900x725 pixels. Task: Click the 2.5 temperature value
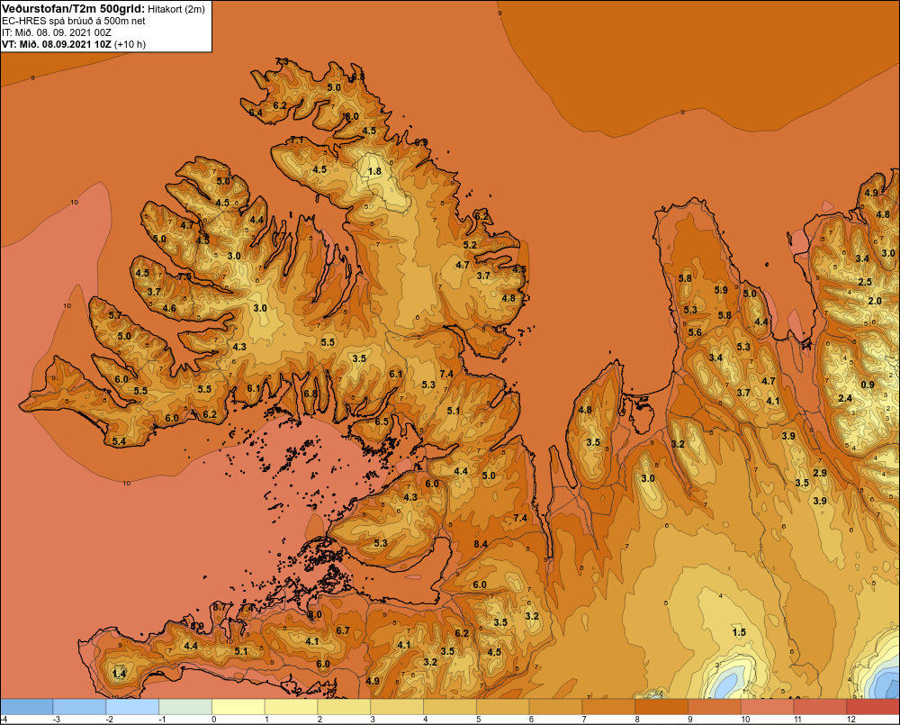pos(865,282)
